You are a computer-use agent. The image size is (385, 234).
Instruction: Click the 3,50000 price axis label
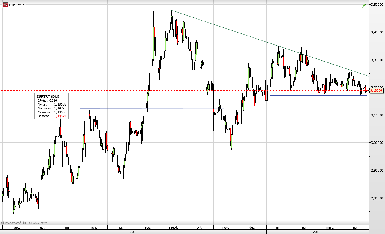377,5
